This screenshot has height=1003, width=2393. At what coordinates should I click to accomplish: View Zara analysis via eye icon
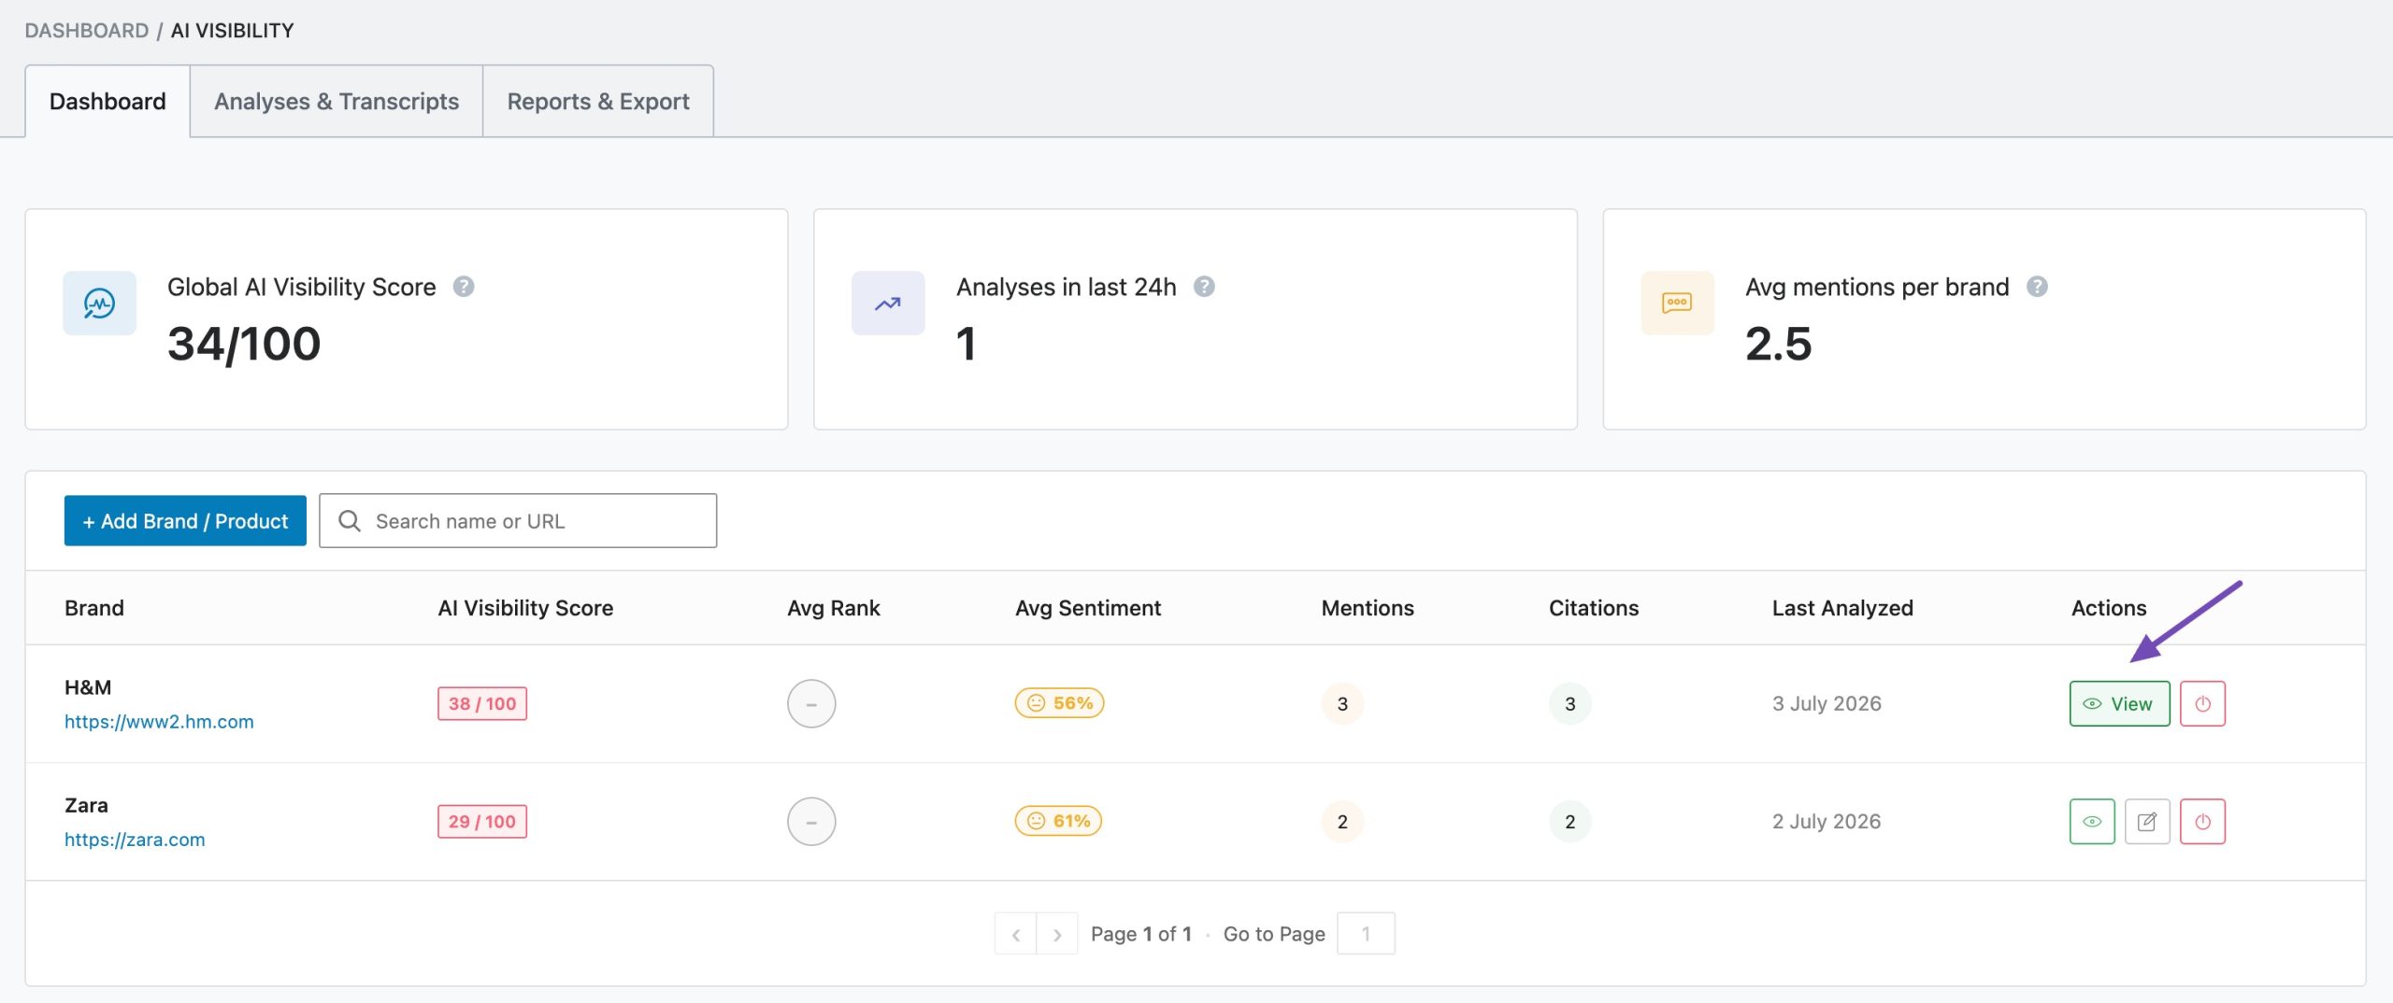coord(2092,821)
